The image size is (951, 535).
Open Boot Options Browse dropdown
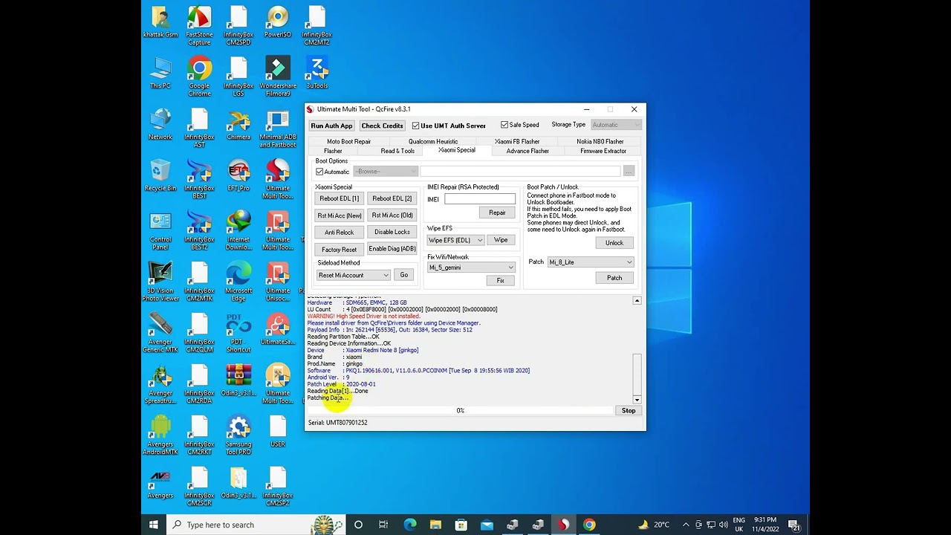(386, 172)
